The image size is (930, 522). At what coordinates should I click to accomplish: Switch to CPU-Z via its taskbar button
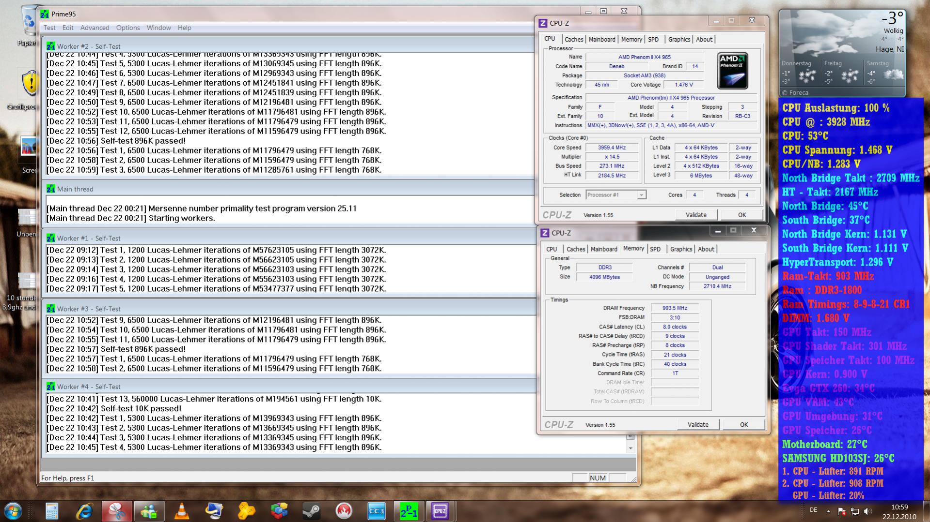pos(441,511)
